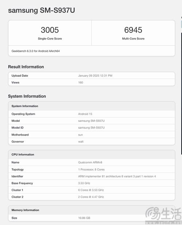Click the Result Information heading

pos(26,67)
